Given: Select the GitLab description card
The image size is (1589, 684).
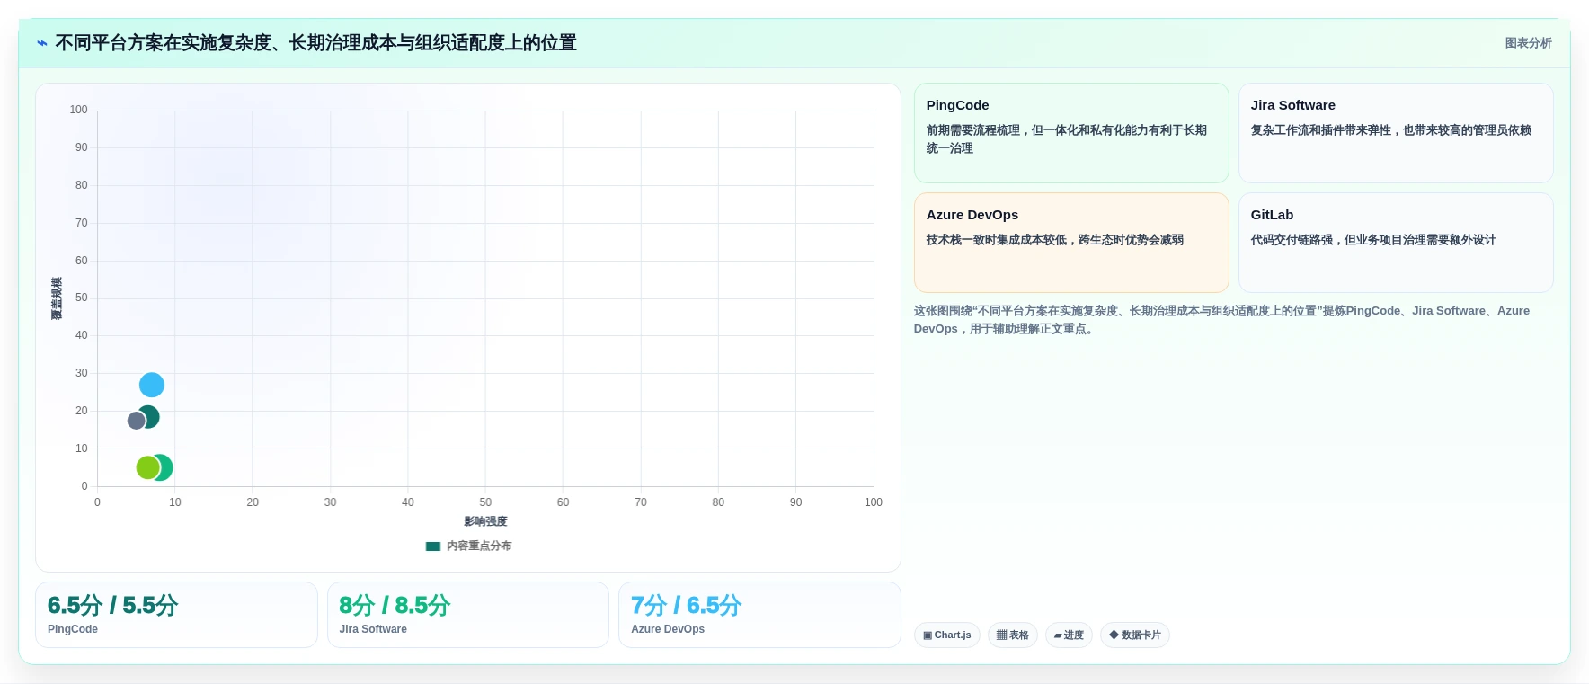Looking at the screenshot, I should (x=1396, y=243).
